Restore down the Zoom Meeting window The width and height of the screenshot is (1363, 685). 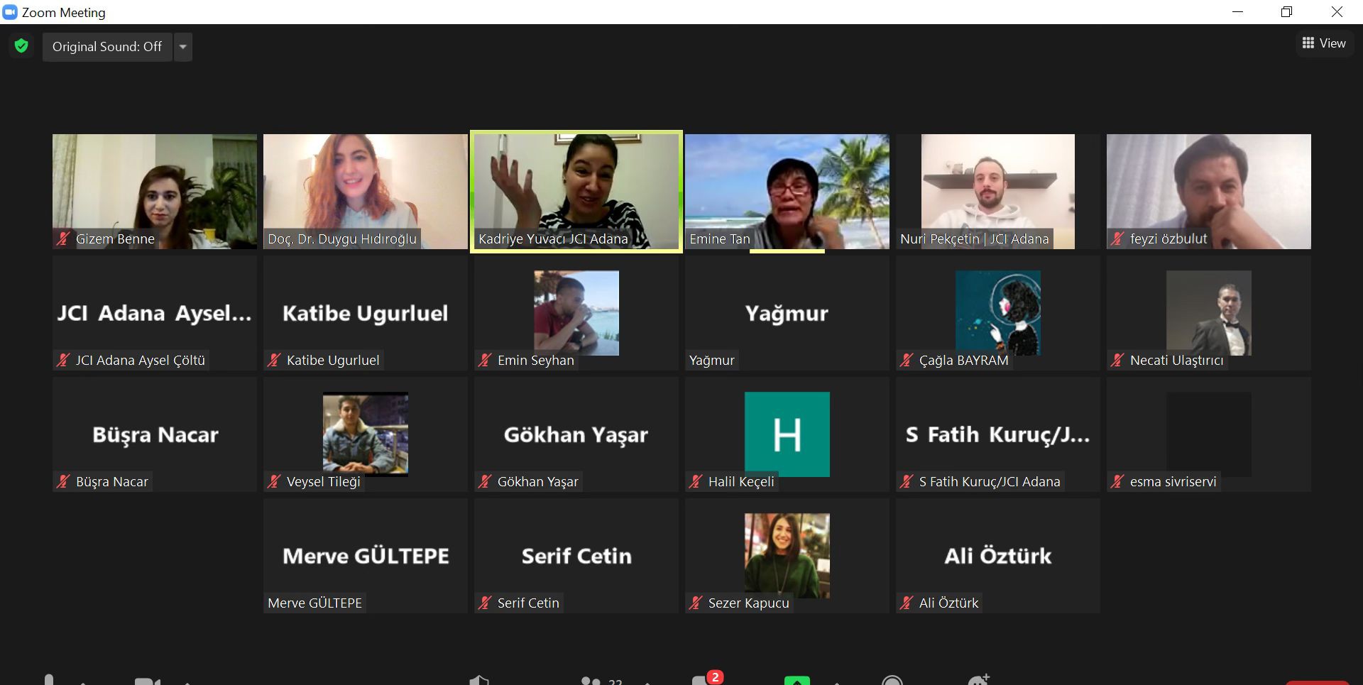(1286, 12)
